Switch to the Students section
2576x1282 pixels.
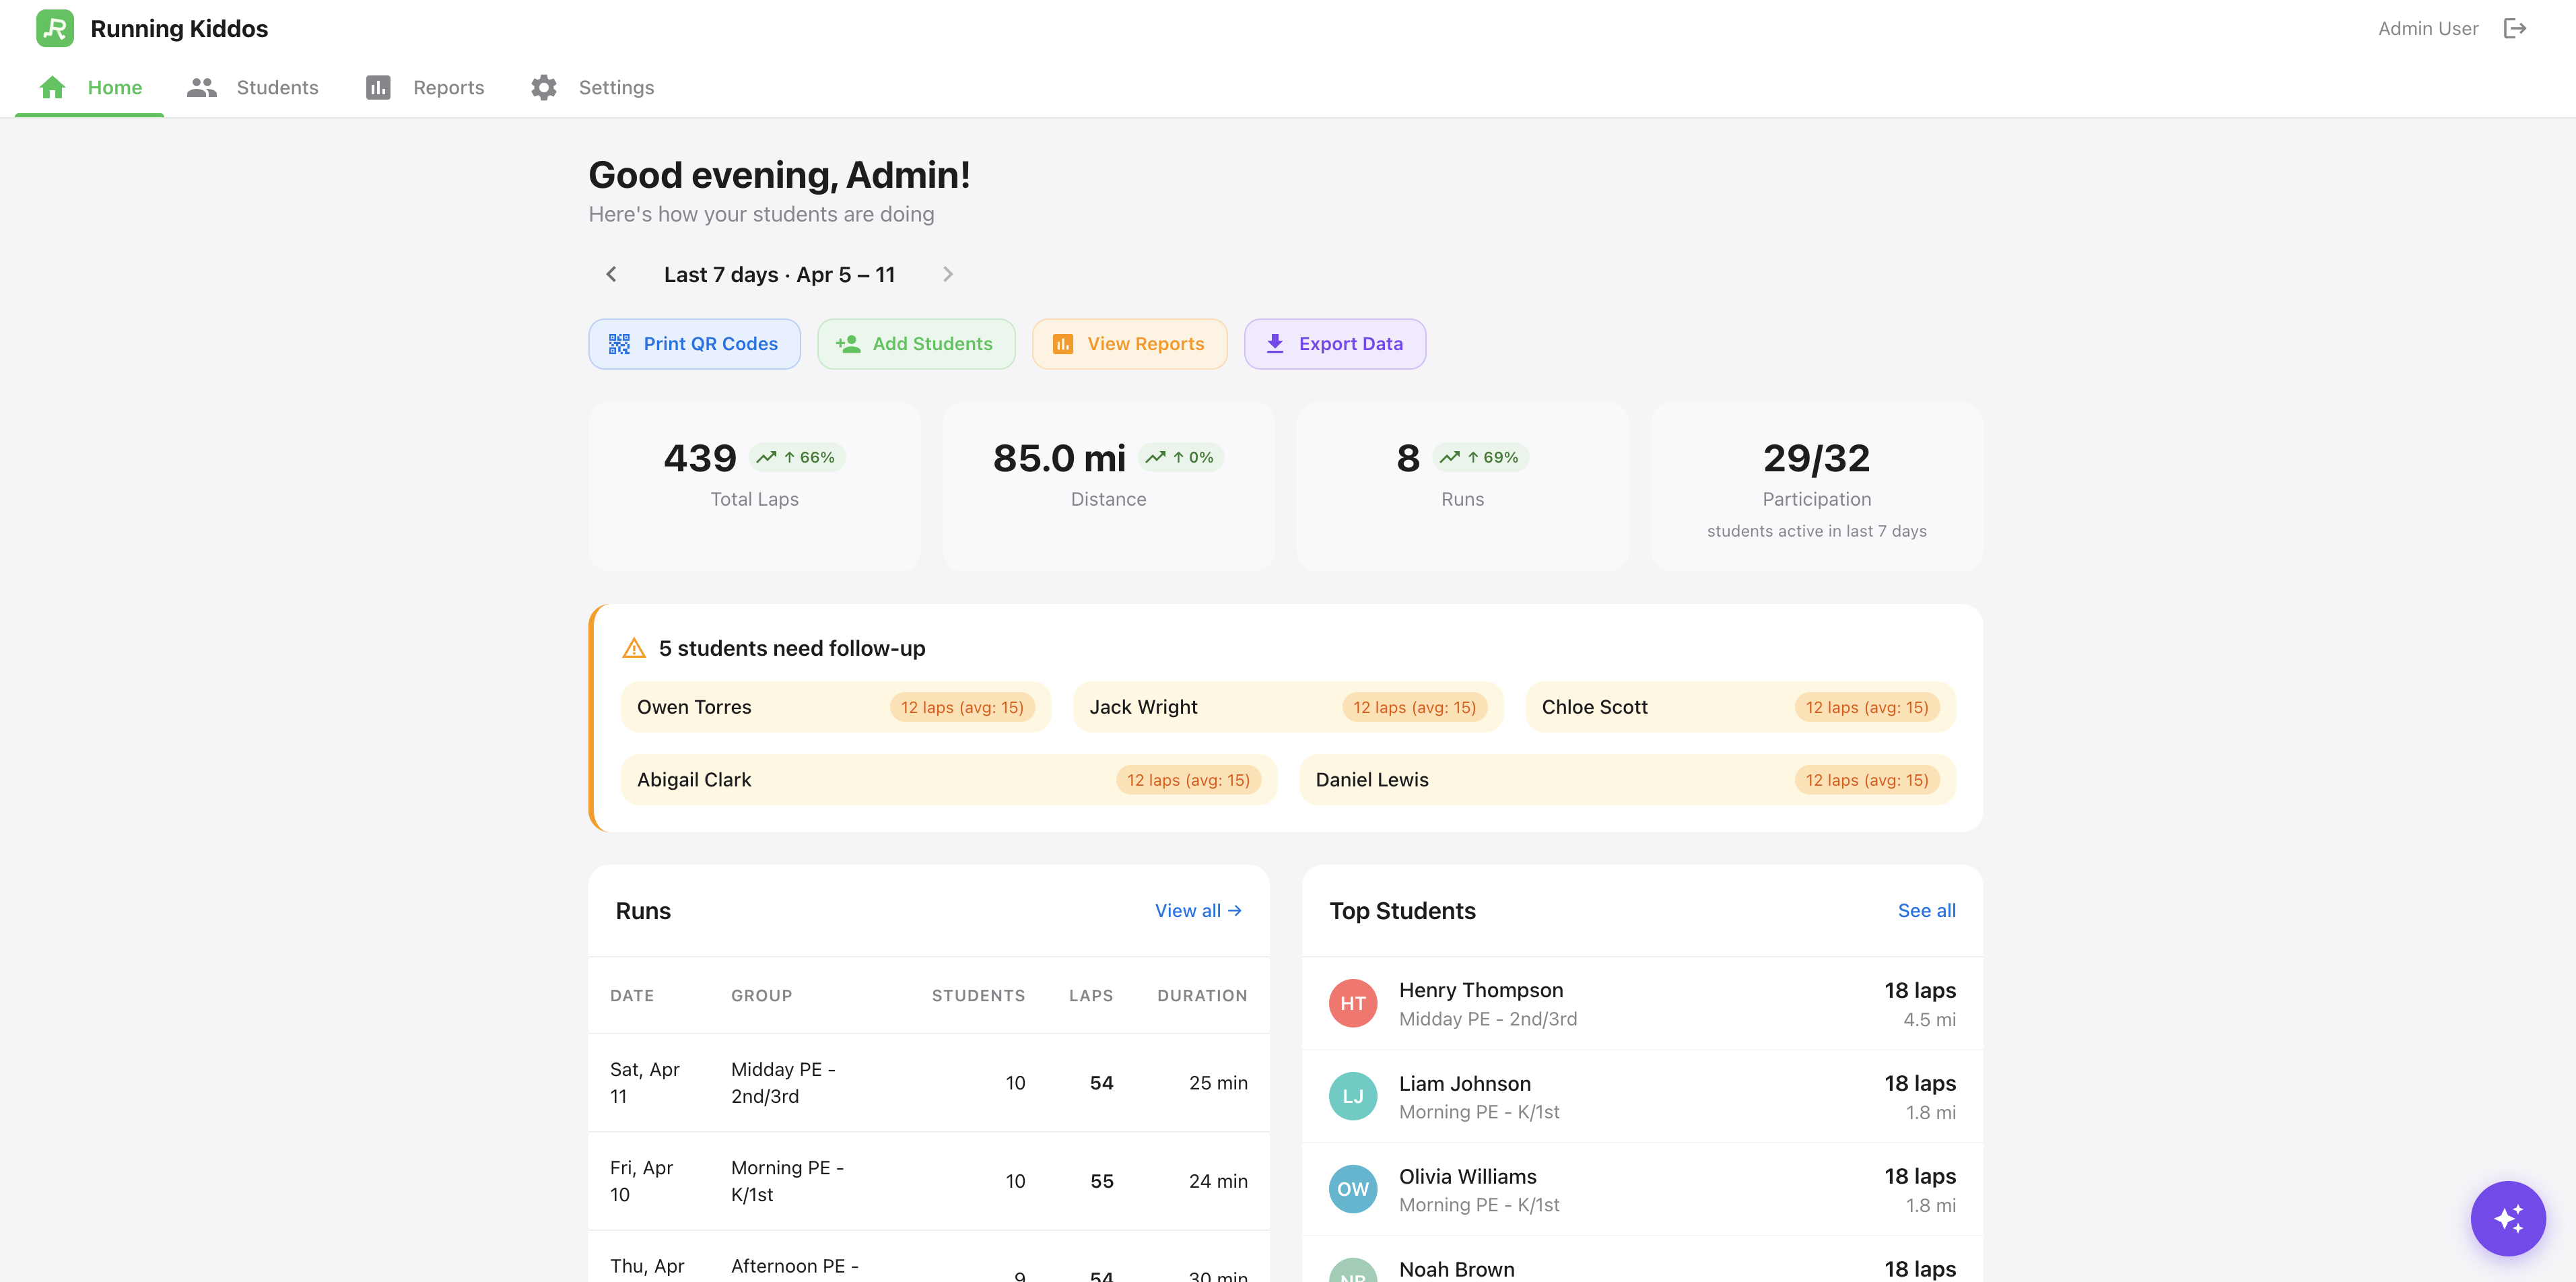277,87
